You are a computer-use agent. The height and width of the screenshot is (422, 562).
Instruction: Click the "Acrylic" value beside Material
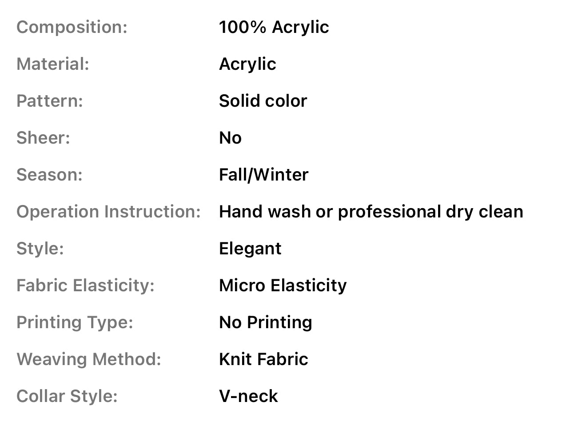(247, 64)
